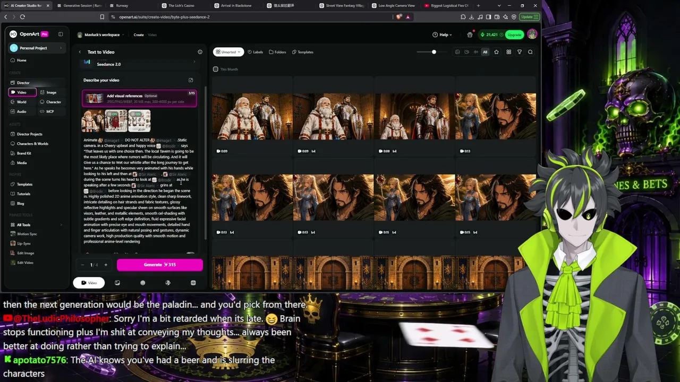Reload the browser page
This screenshot has height=382, width=680.
tap(22, 17)
